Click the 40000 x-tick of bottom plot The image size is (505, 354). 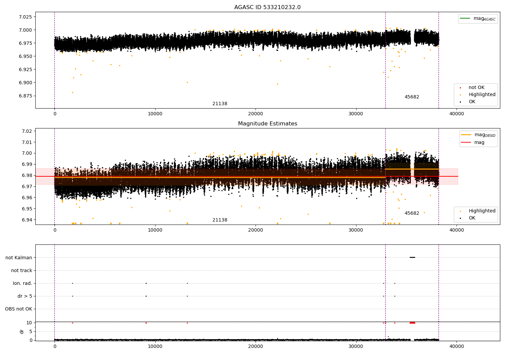coord(457,346)
